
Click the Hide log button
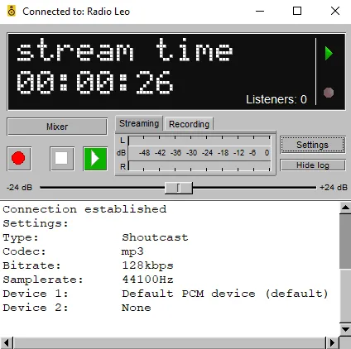313,165
